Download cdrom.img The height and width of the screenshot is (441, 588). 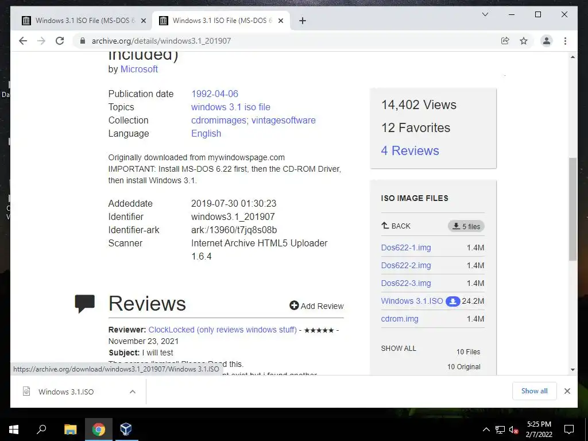pos(400,319)
